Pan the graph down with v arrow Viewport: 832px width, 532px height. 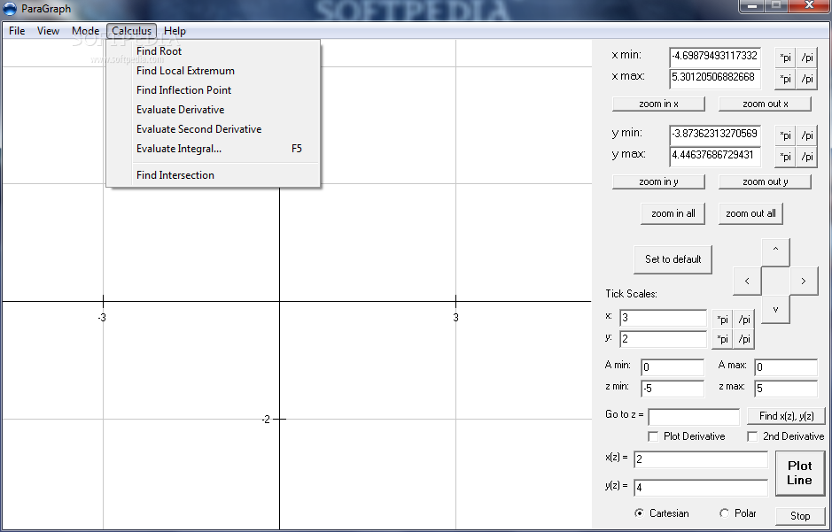coord(775,310)
